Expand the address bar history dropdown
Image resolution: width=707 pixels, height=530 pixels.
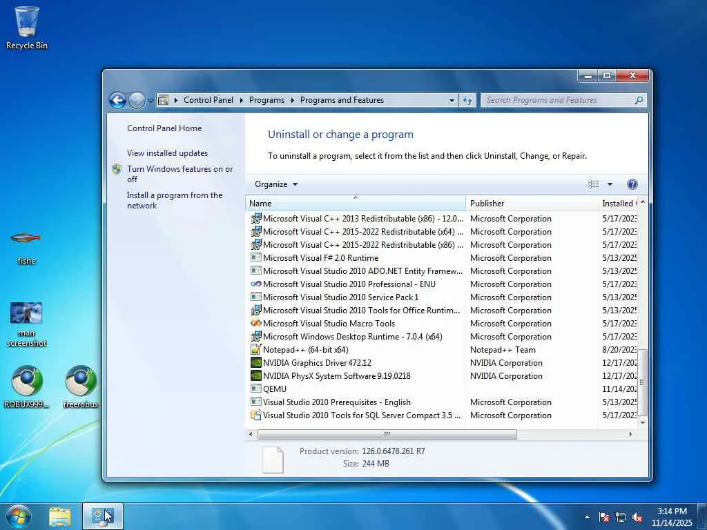point(452,101)
